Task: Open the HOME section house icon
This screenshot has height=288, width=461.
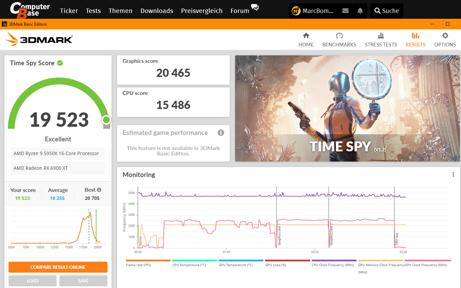Action: 306,36
